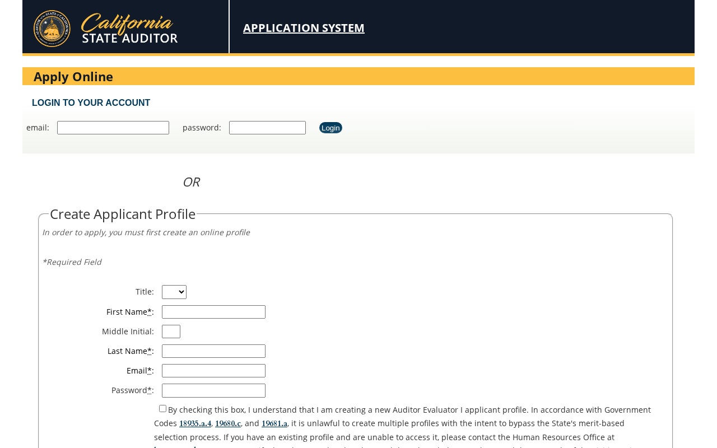This screenshot has width=717, height=448.
Task: Click the First Name required asterisk
Action: pyautogui.click(x=150, y=312)
